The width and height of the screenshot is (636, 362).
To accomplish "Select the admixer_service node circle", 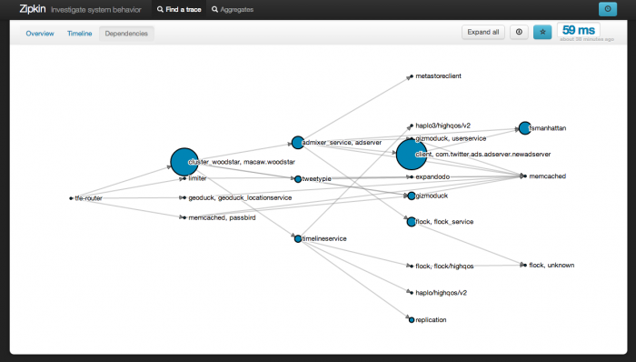I will pos(298,143).
